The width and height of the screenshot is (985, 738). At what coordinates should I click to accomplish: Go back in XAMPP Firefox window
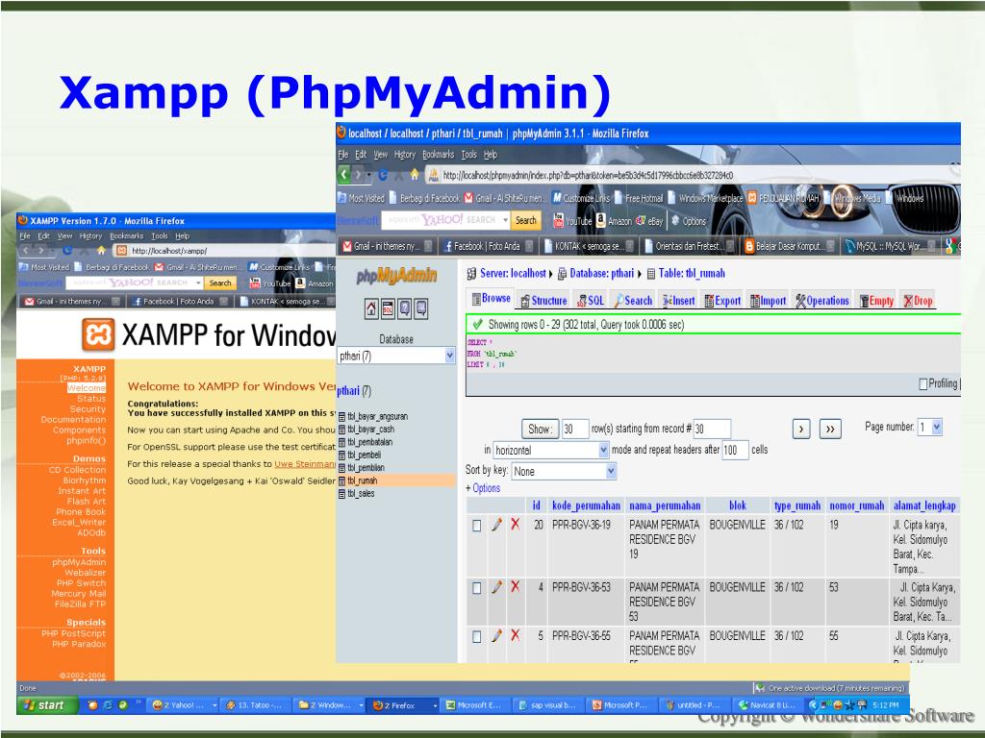tap(26, 251)
